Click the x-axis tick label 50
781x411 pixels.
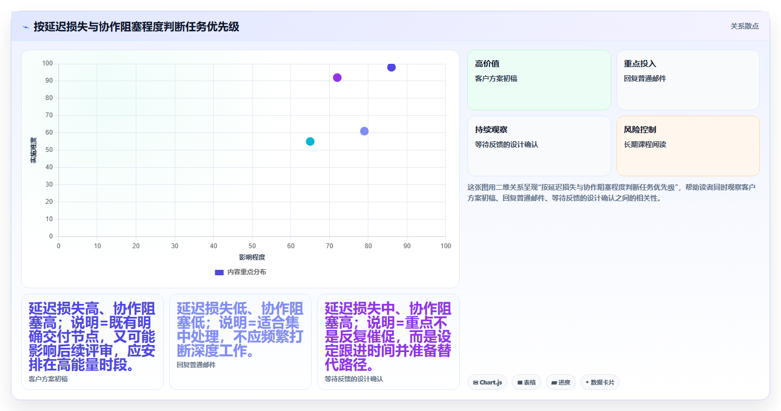(x=252, y=246)
